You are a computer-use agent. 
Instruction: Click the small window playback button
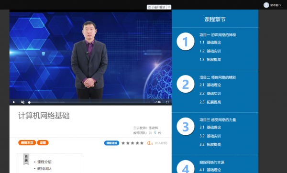157,7
